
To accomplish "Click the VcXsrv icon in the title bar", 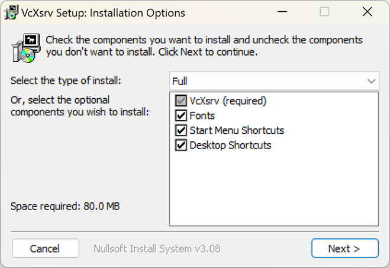I will pyautogui.click(x=11, y=12).
